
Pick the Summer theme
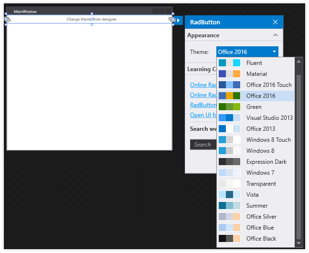click(x=256, y=206)
